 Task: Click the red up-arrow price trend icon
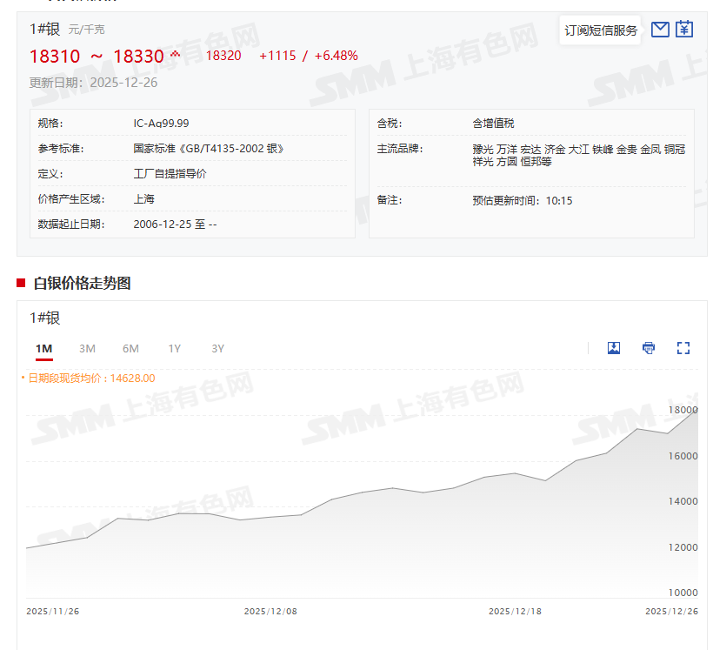point(176,55)
